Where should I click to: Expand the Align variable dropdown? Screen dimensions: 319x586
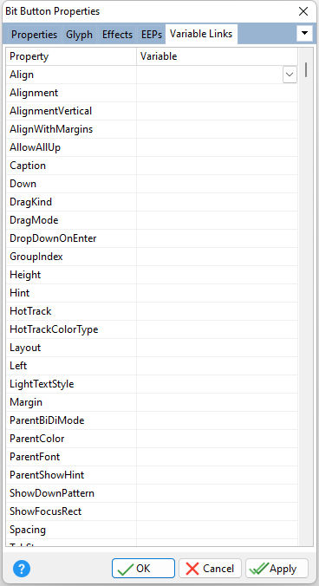point(290,75)
